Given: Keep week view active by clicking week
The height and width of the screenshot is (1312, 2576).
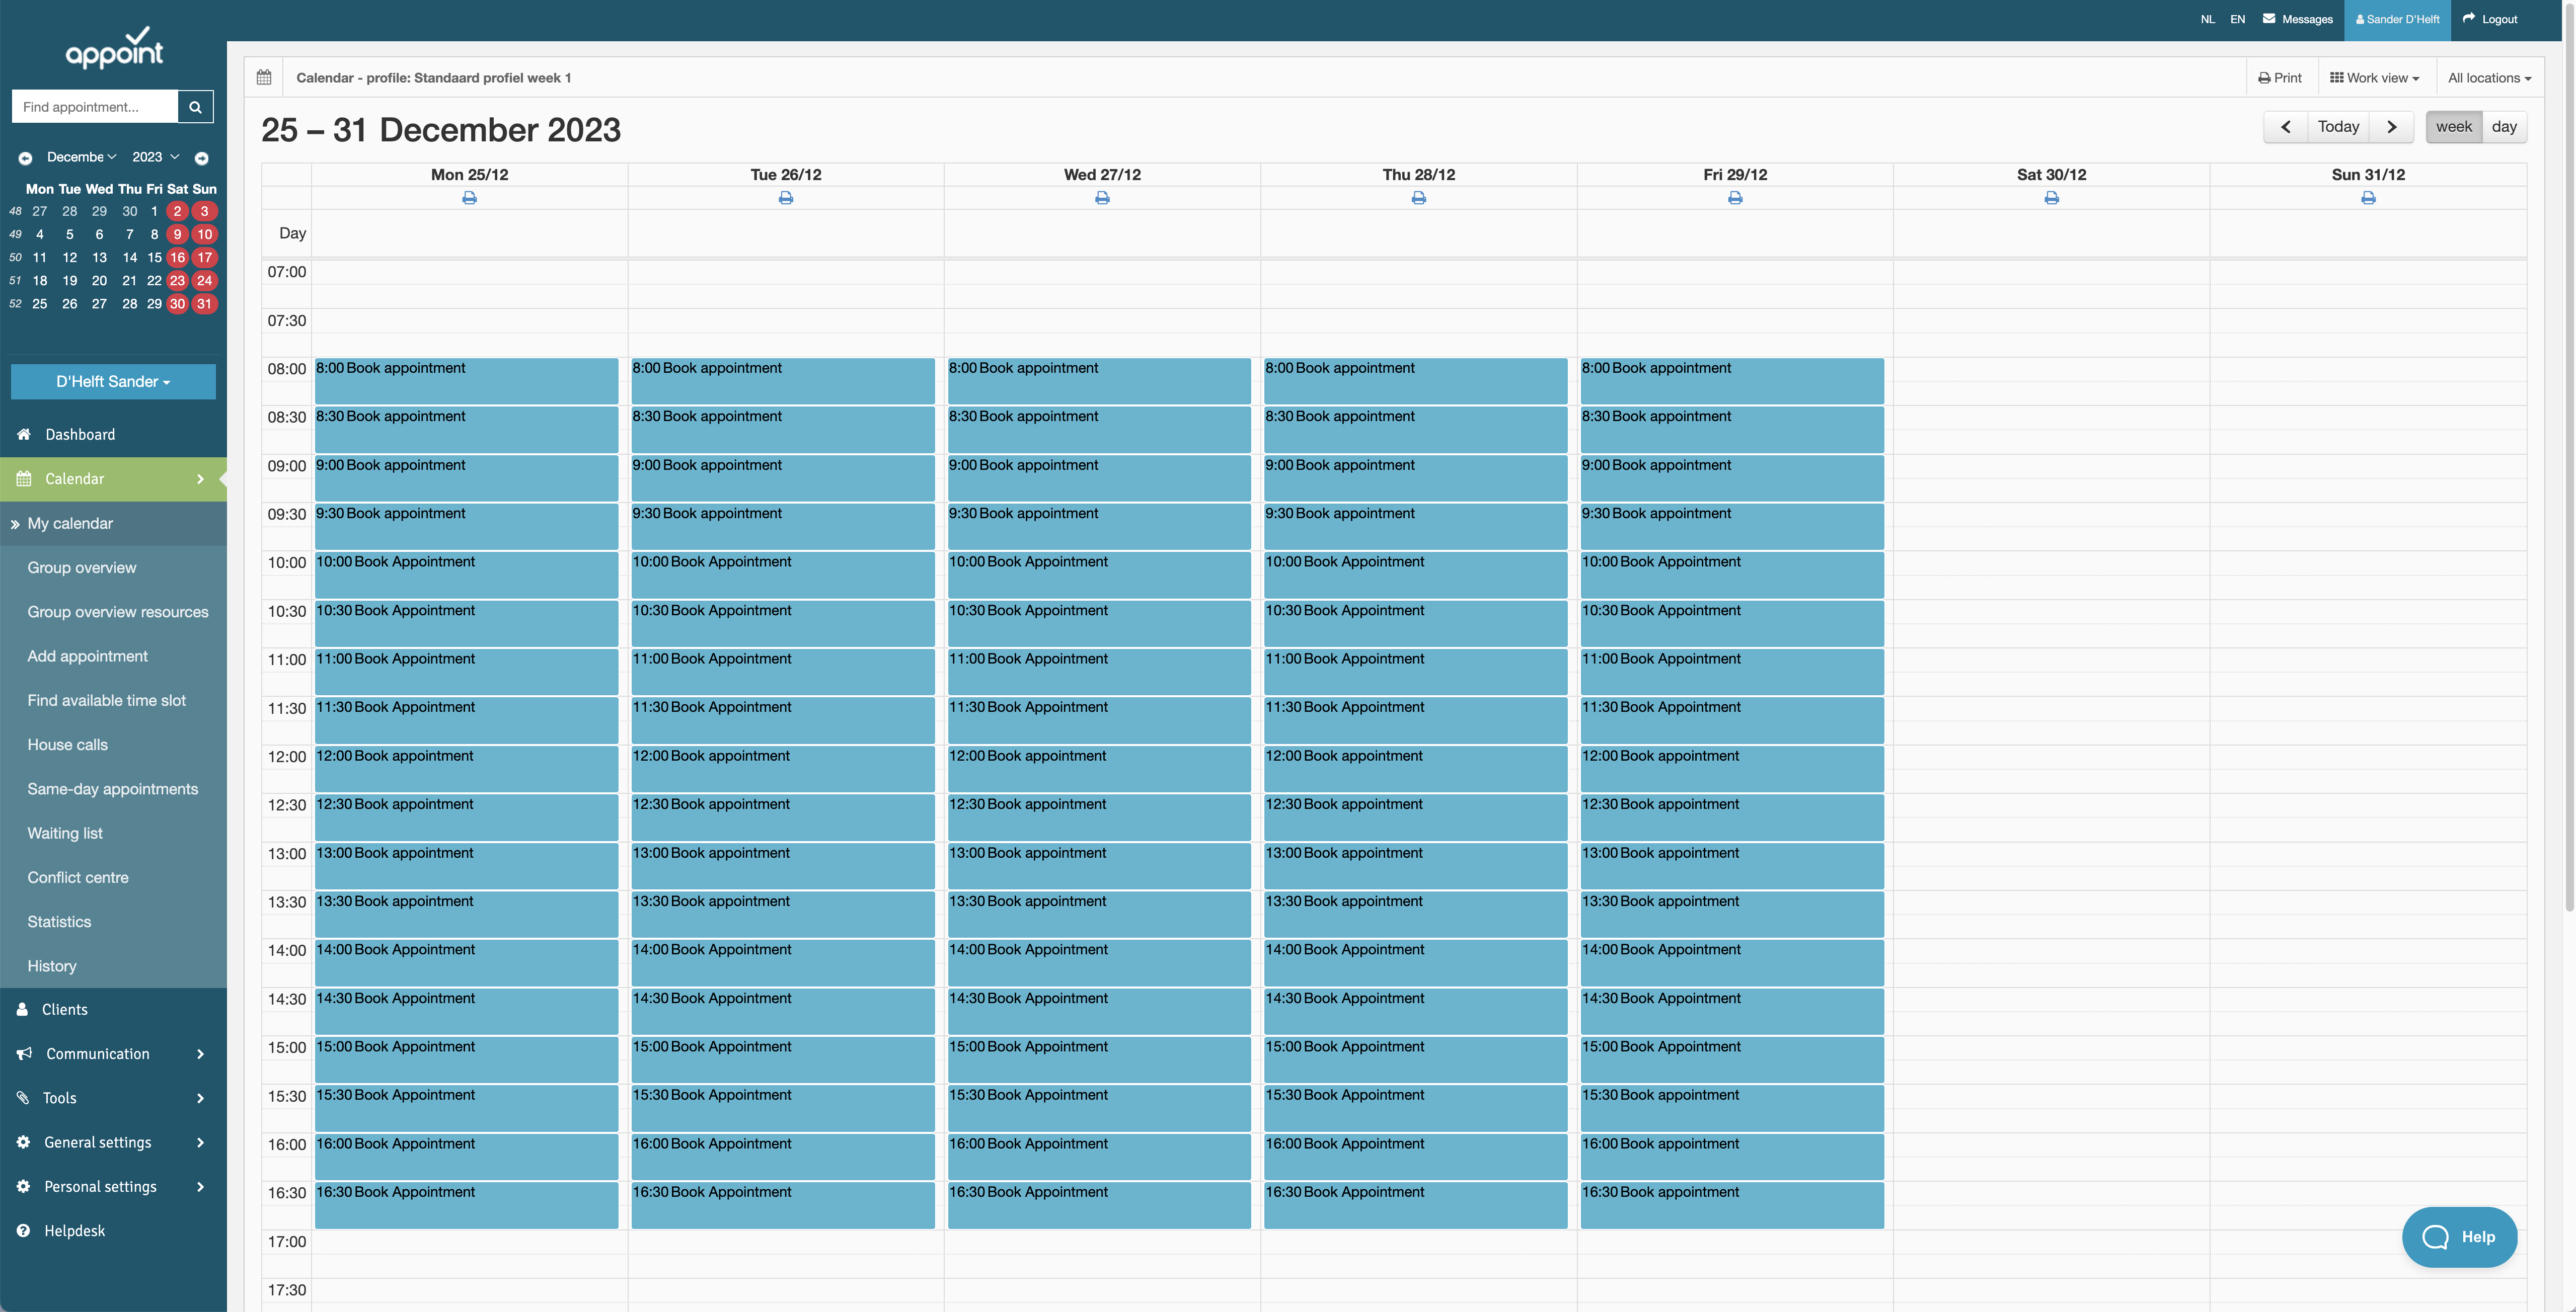Looking at the screenshot, I should click(x=2453, y=127).
